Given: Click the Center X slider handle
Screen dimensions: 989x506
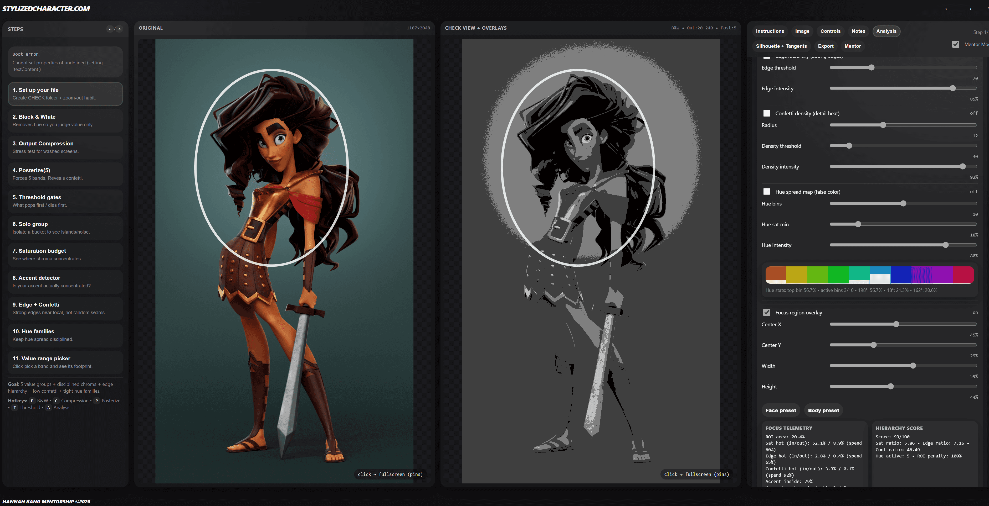Looking at the screenshot, I should coord(896,324).
